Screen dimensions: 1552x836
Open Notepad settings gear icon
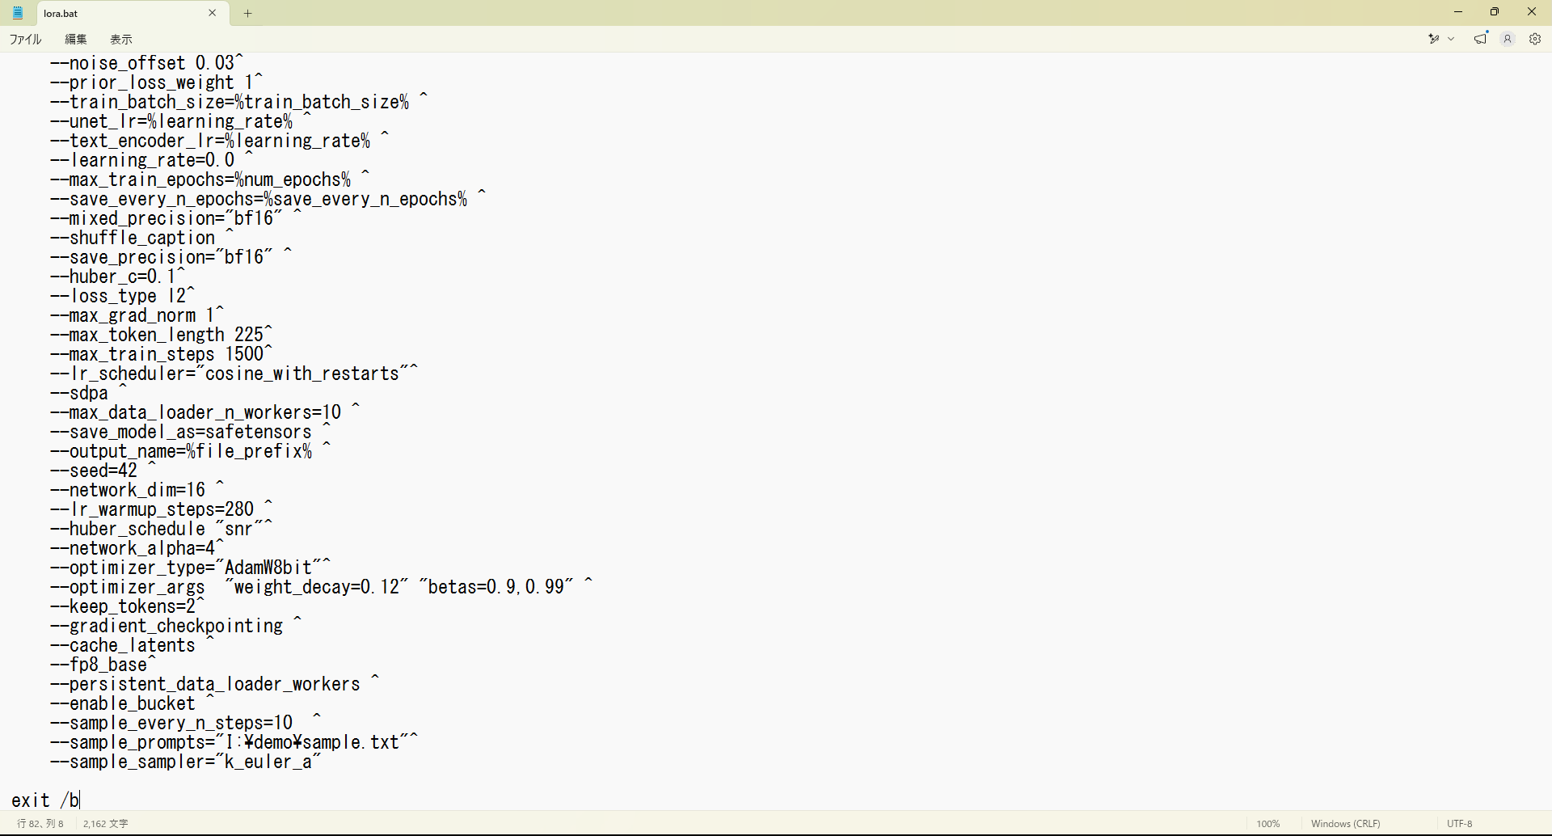click(x=1535, y=39)
